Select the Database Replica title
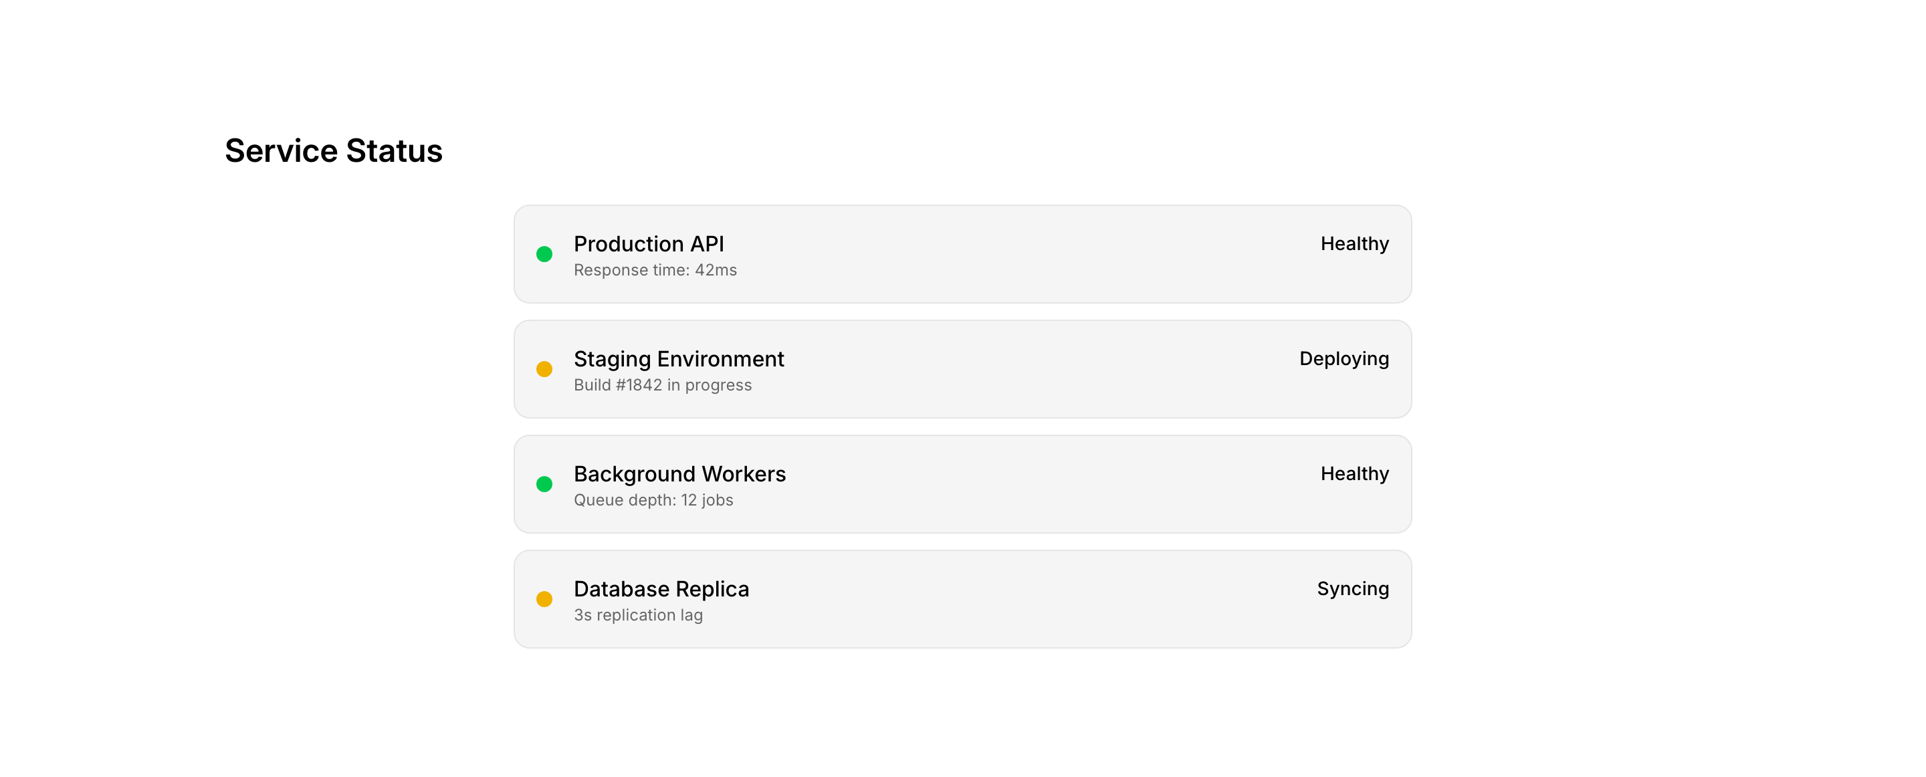1926x777 pixels. (x=661, y=589)
